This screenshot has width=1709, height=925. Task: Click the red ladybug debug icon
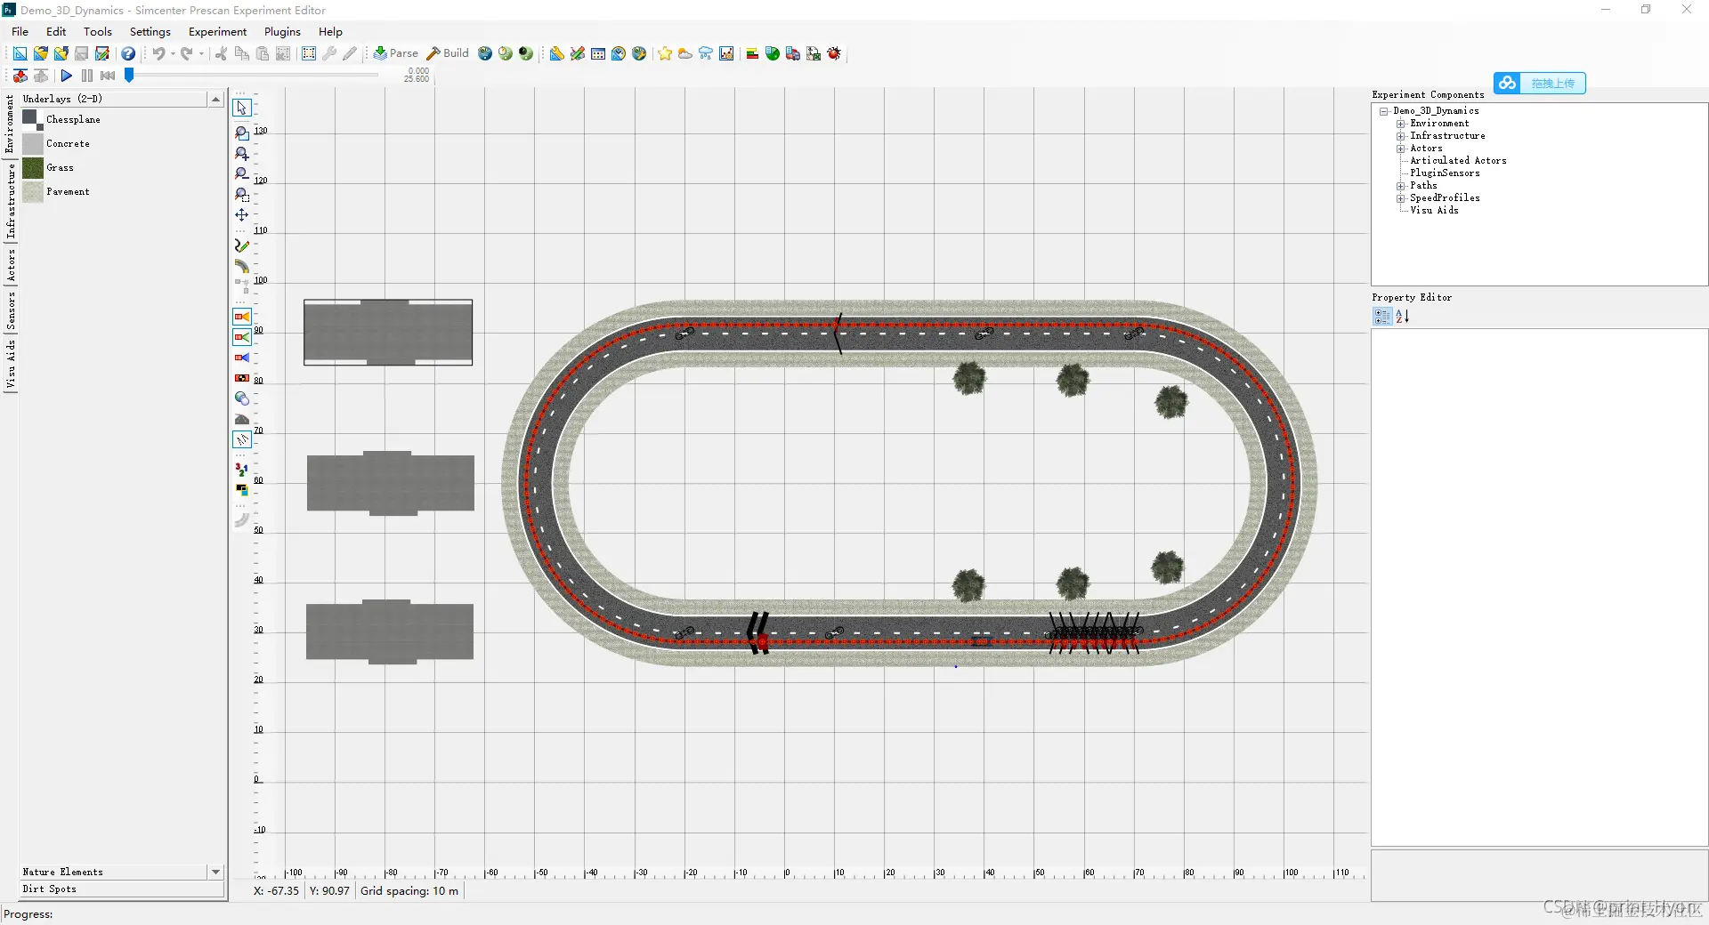click(834, 54)
